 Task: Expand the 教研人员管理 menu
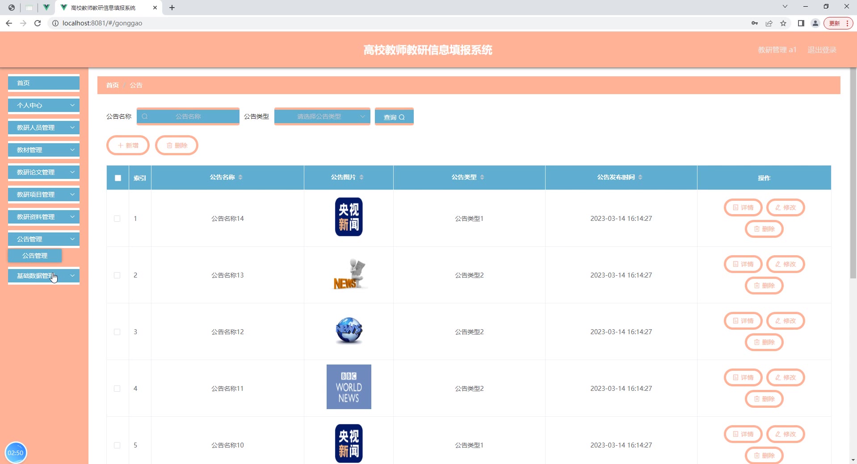tap(44, 128)
